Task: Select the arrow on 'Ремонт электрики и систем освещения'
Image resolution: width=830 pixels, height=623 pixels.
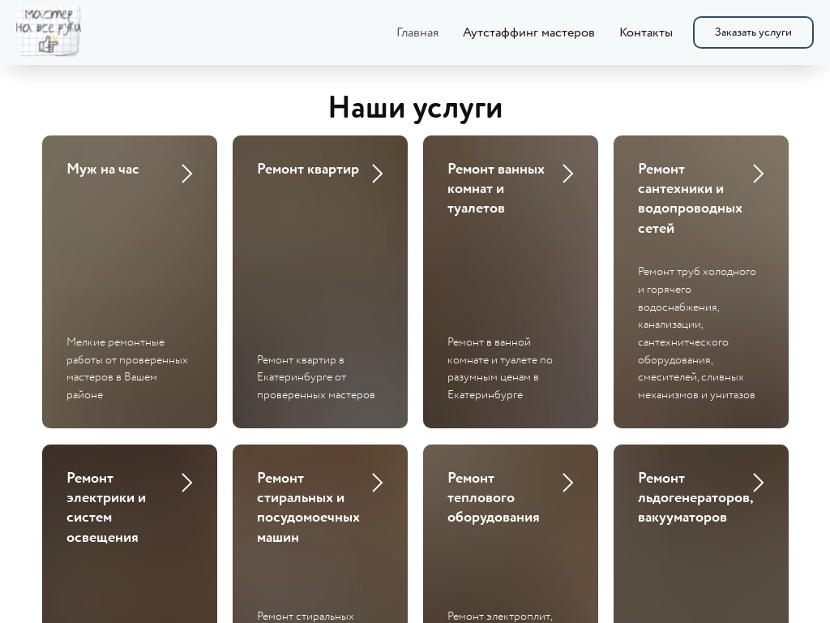Action: tap(187, 483)
